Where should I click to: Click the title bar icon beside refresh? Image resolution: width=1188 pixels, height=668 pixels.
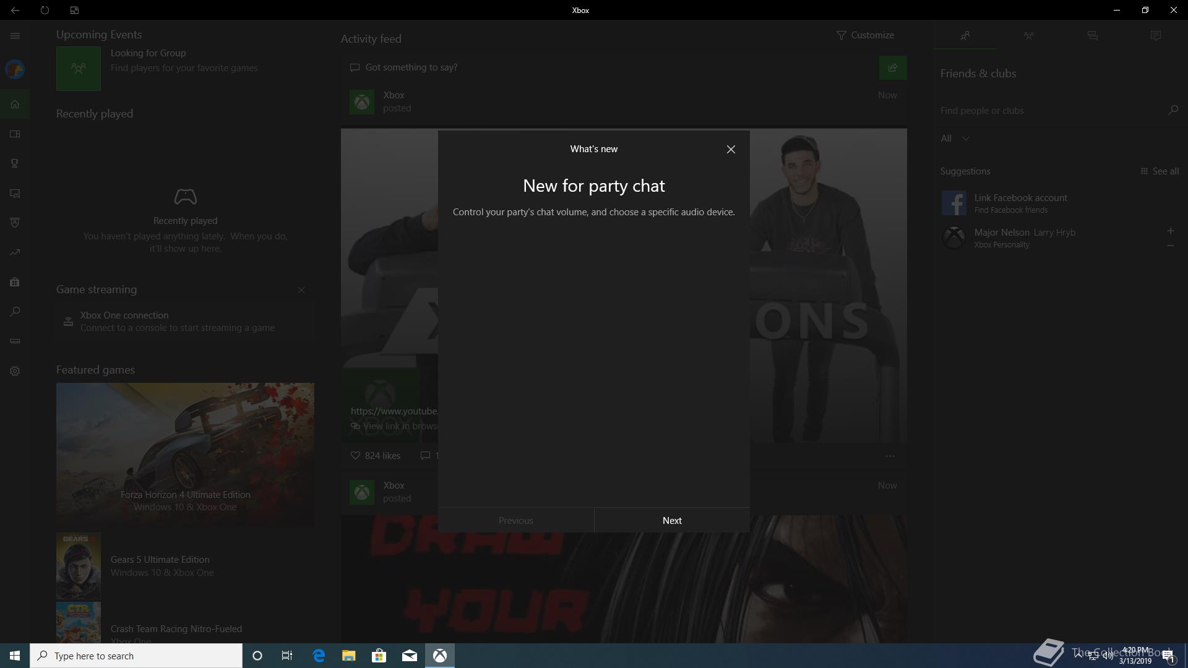[x=74, y=10]
